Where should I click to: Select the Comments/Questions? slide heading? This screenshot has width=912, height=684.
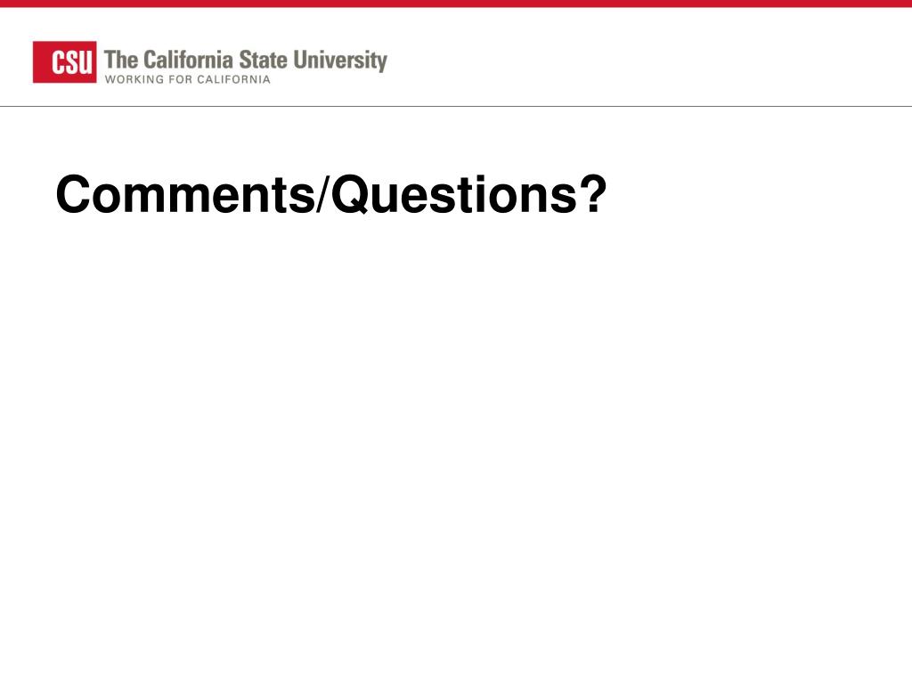point(331,195)
